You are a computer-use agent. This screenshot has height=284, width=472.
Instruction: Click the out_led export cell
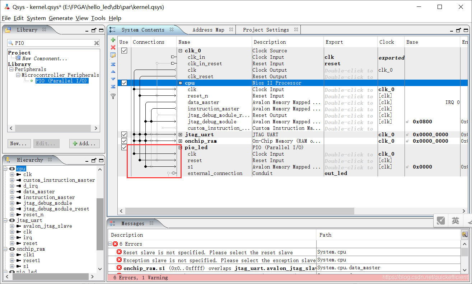coord(350,173)
